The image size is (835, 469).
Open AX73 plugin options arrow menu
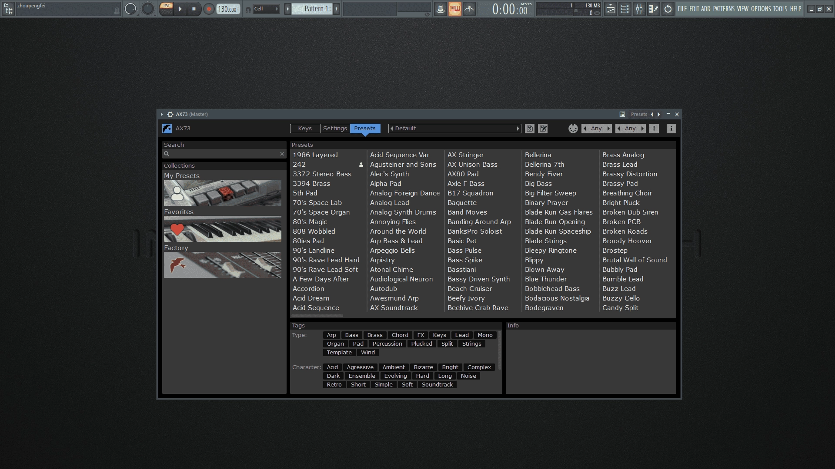click(162, 114)
